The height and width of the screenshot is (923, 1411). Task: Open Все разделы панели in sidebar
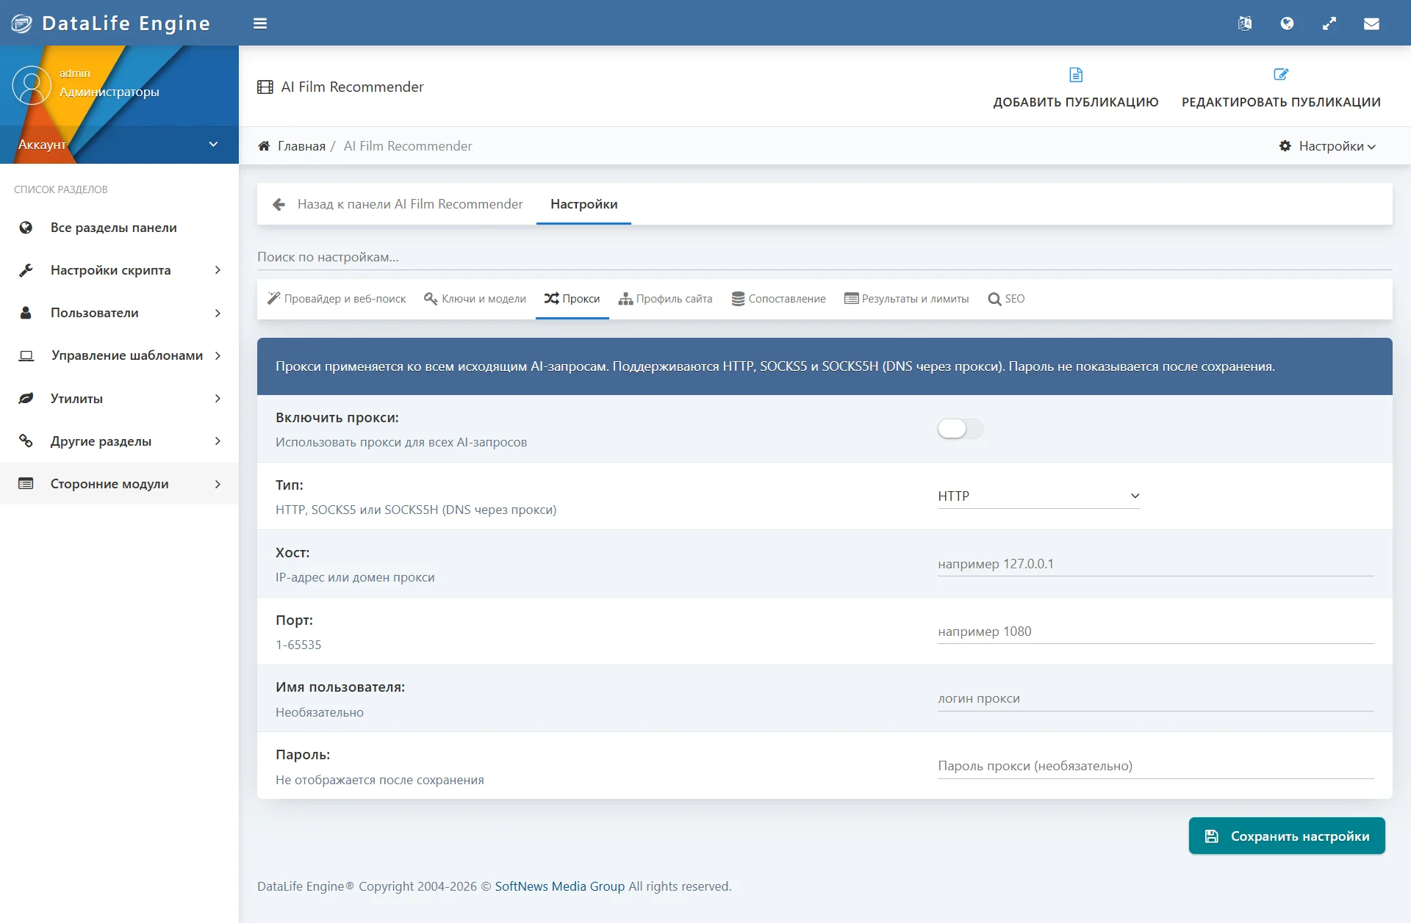click(x=119, y=228)
